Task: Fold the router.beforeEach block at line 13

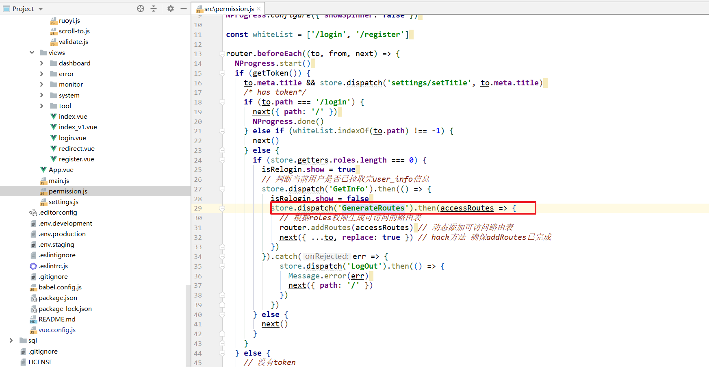Action: 222,54
